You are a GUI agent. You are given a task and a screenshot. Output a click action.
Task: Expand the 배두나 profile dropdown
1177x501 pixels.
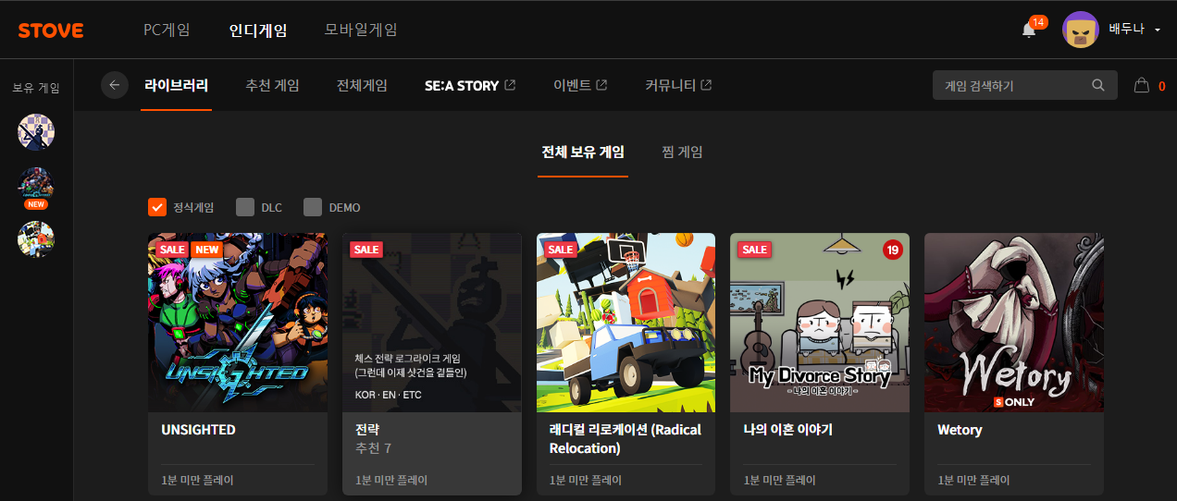tap(1158, 31)
